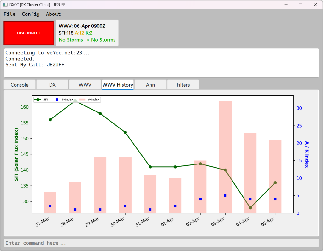
Task: Focus the 'Enter command here' input field
Action: 161,243
